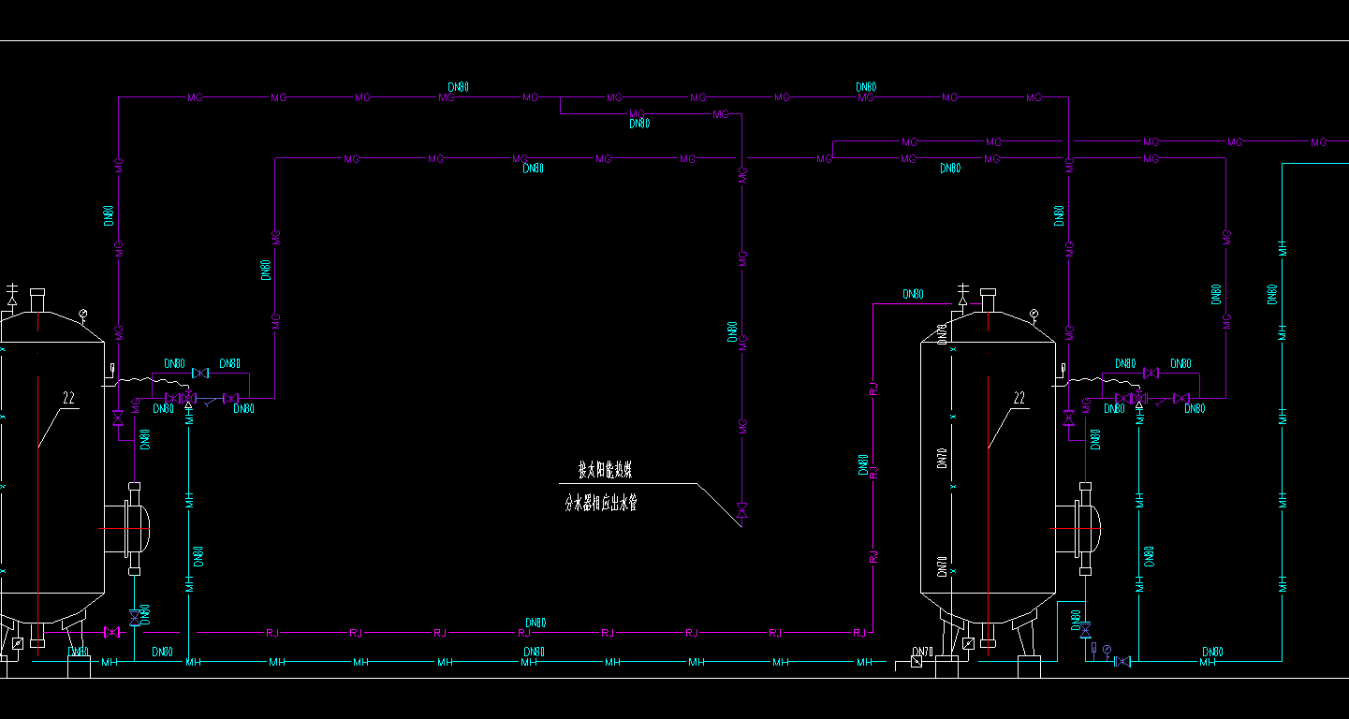Click the small gauge symbol near the right tank bottom outlet
The image size is (1349, 719).
1107,651
